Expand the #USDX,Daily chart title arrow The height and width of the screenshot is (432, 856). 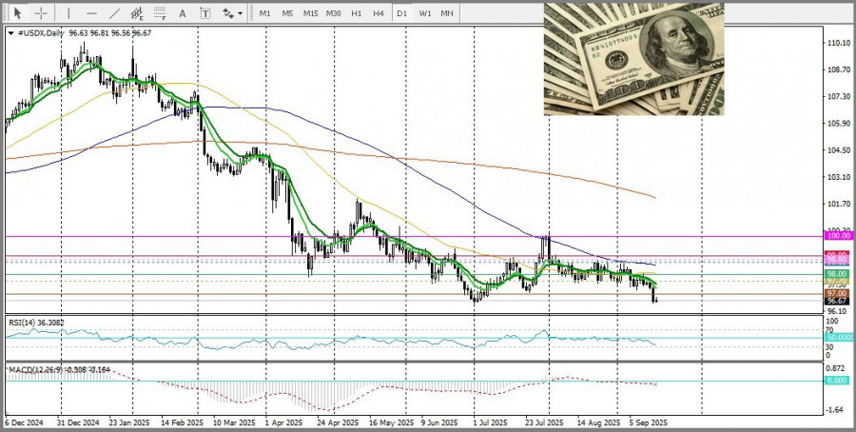[x=10, y=32]
